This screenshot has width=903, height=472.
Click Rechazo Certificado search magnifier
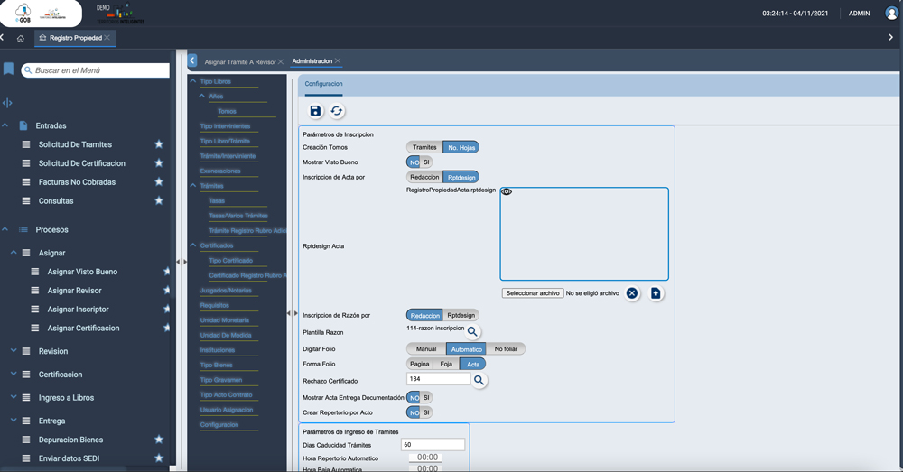479,381
